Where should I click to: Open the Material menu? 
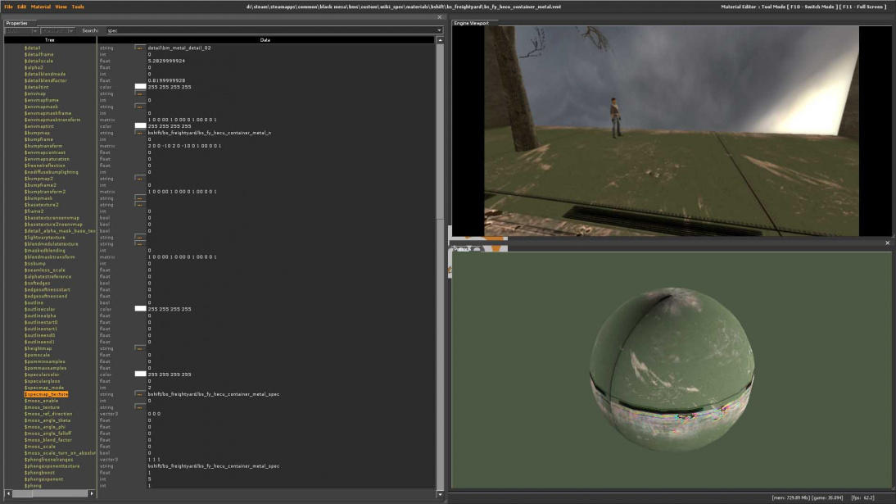click(x=41, y=7)
